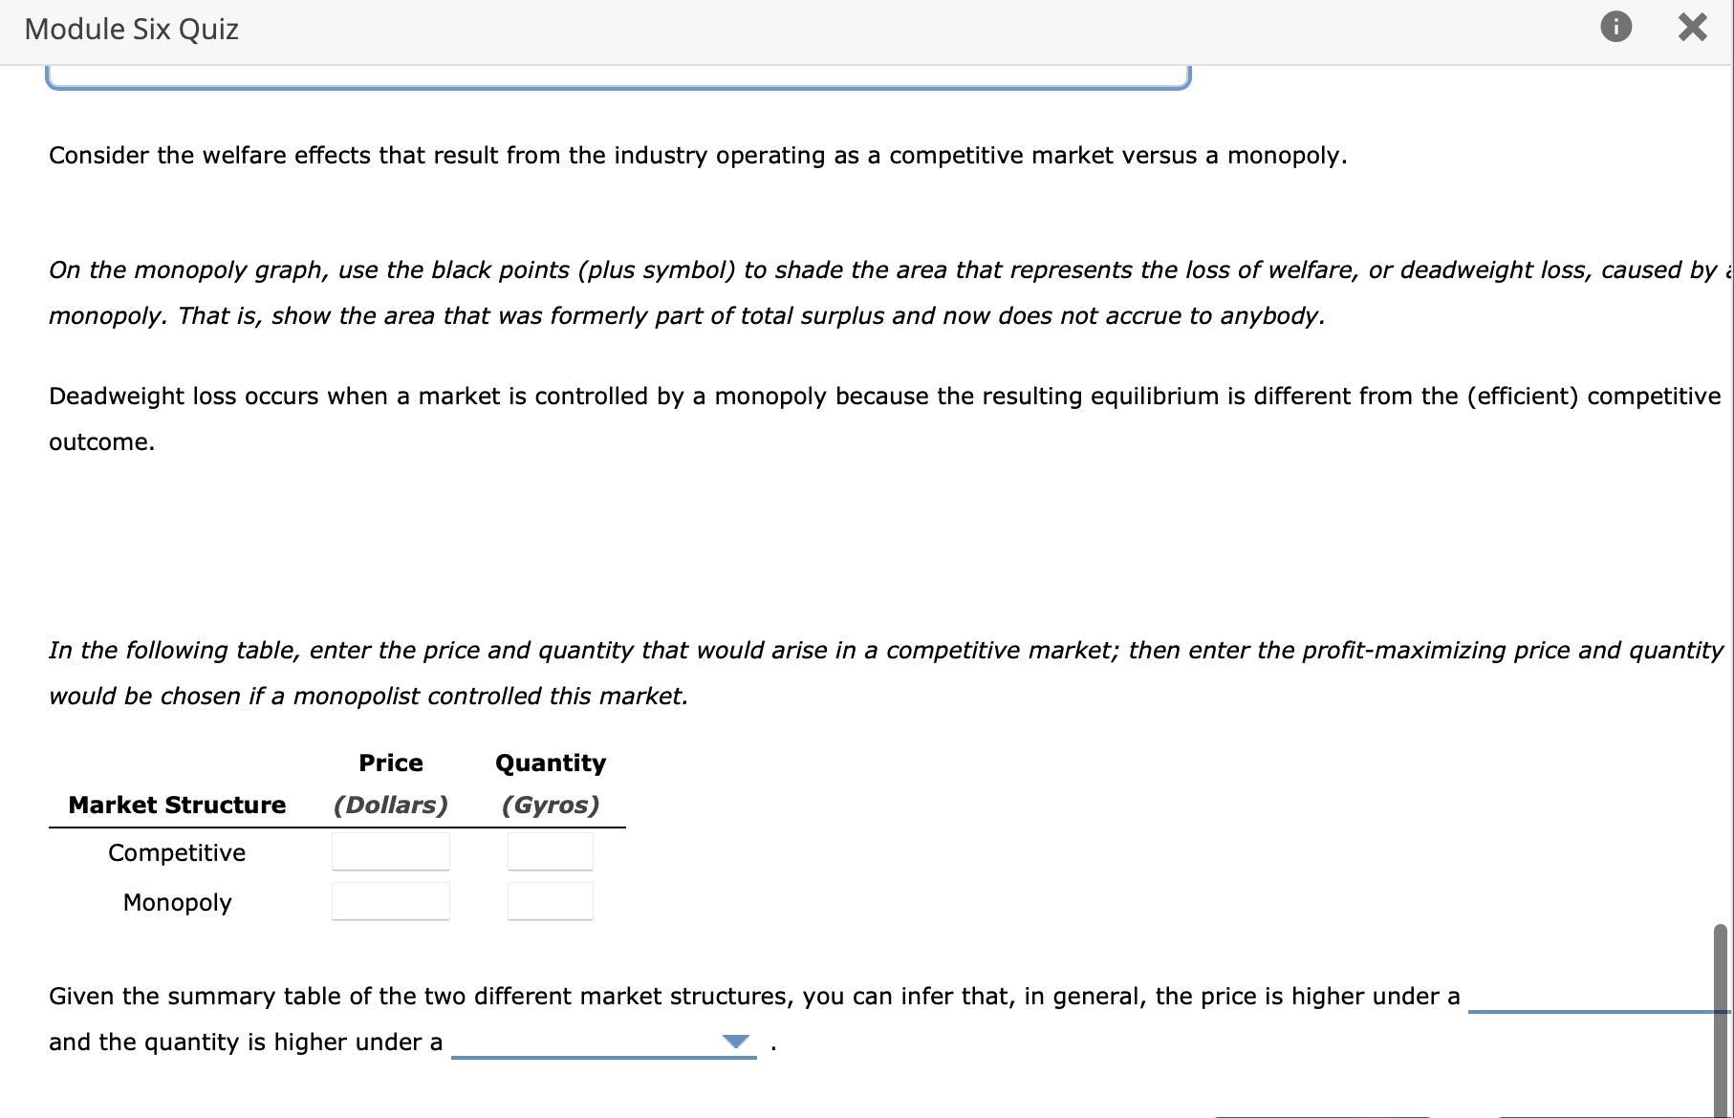Click the welfare effects introduction sentence
1734x1118 pixels.
click(698, 155)
